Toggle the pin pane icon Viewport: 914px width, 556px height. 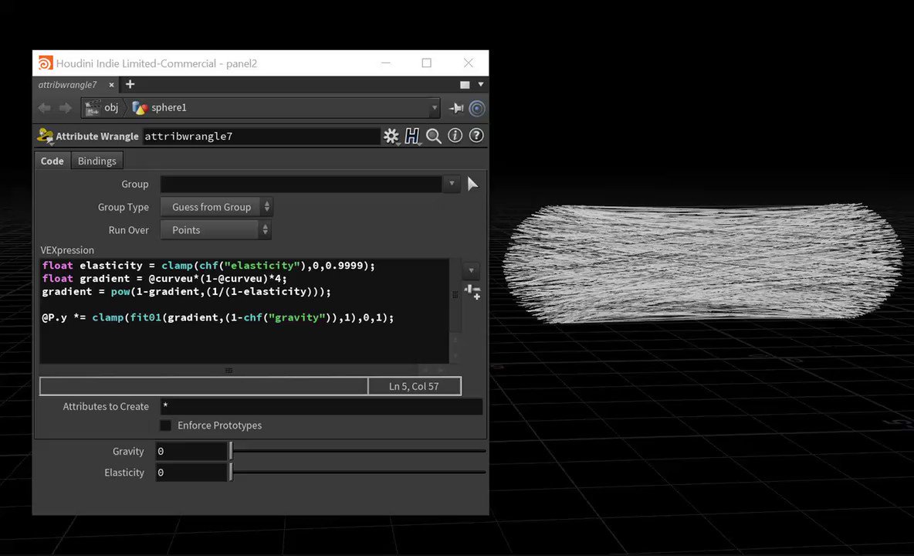click(455, 108)
